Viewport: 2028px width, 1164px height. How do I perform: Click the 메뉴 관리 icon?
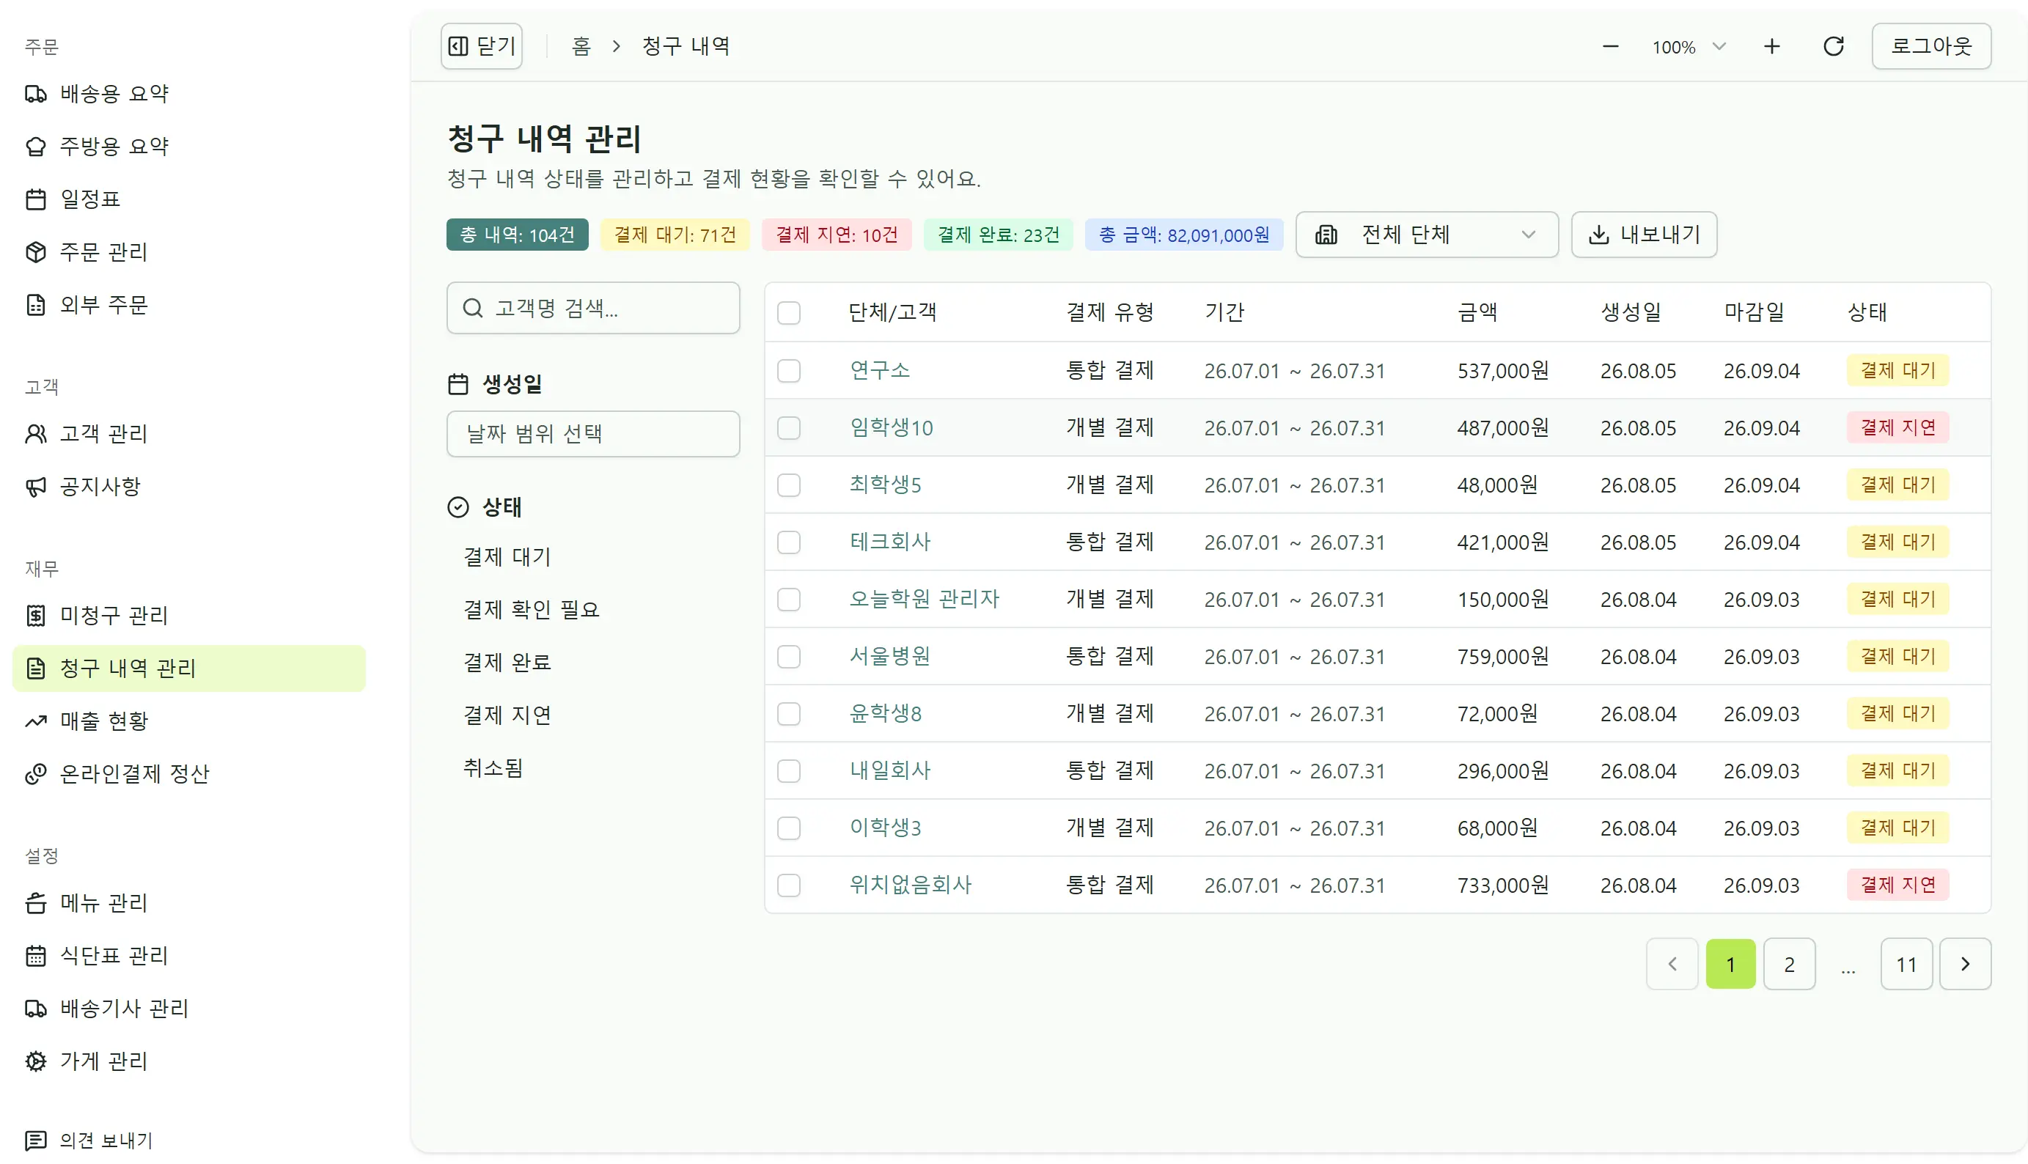point(35,902)
